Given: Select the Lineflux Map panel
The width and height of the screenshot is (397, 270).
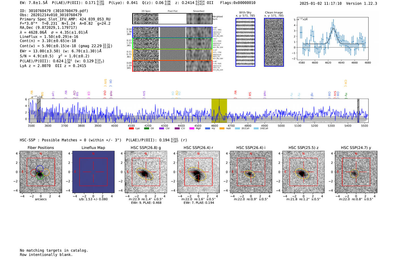Looking at the screenshot, I should [93, 172].
